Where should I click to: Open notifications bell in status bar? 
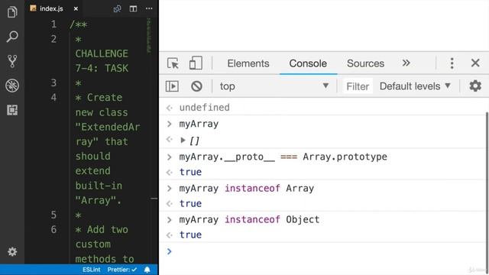click(147, 270)
